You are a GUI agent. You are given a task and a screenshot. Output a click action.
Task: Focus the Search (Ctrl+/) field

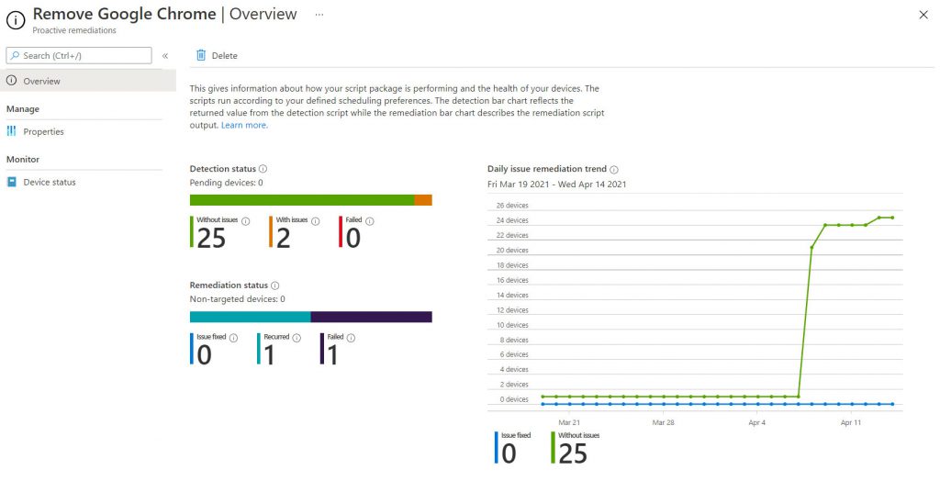[x=79, y=55]
